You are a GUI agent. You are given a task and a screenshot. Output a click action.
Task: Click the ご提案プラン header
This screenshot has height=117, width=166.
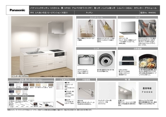(x=65, y=79)
